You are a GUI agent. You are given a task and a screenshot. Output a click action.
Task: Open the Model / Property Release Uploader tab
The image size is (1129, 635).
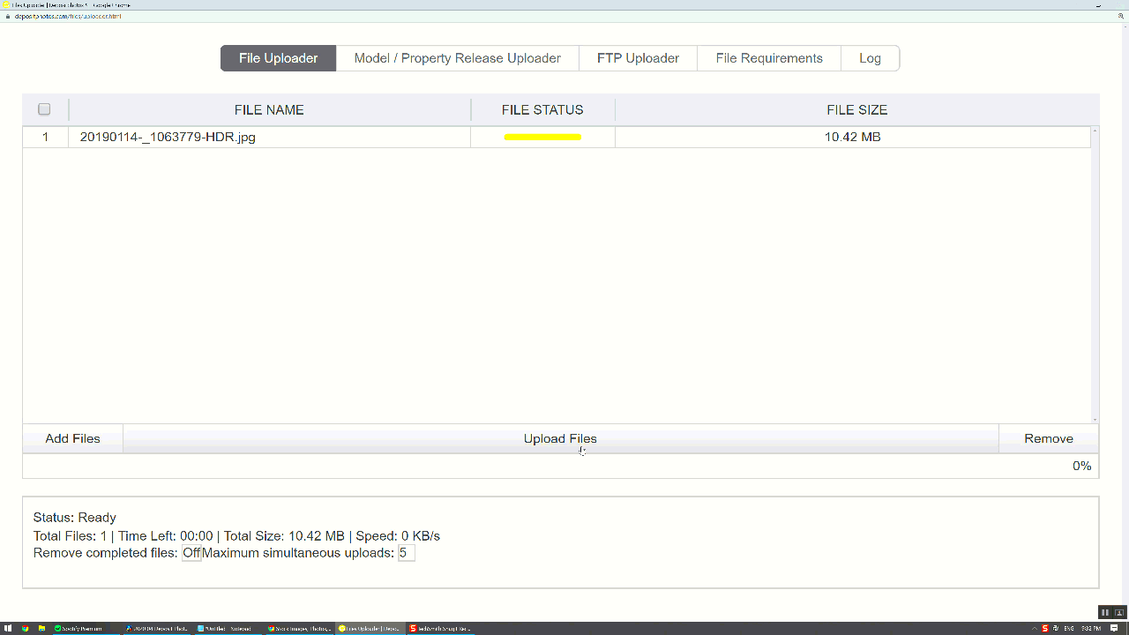coord(457,58)
